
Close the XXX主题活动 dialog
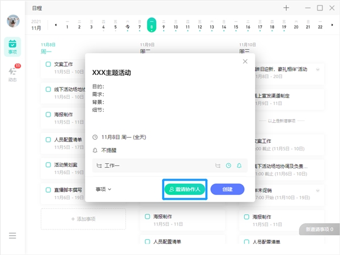(x=245, y=61)
